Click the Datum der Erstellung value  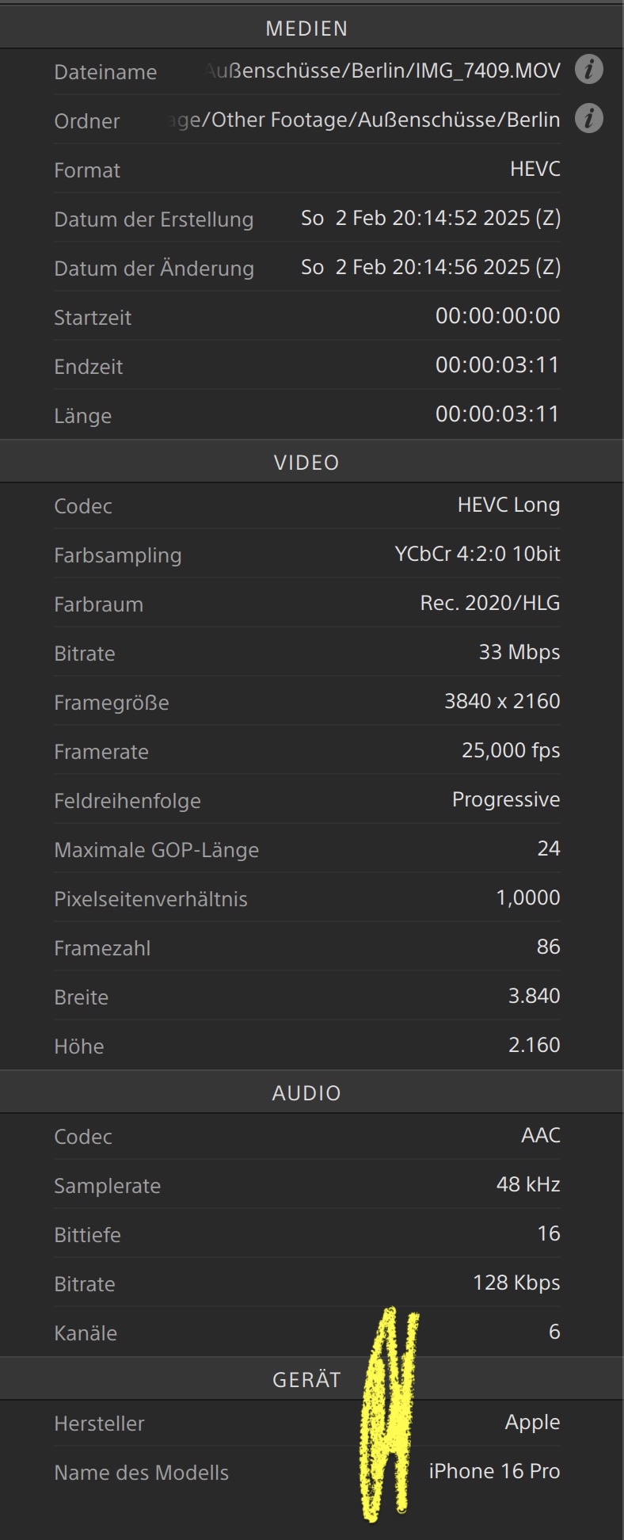[431, 219]
